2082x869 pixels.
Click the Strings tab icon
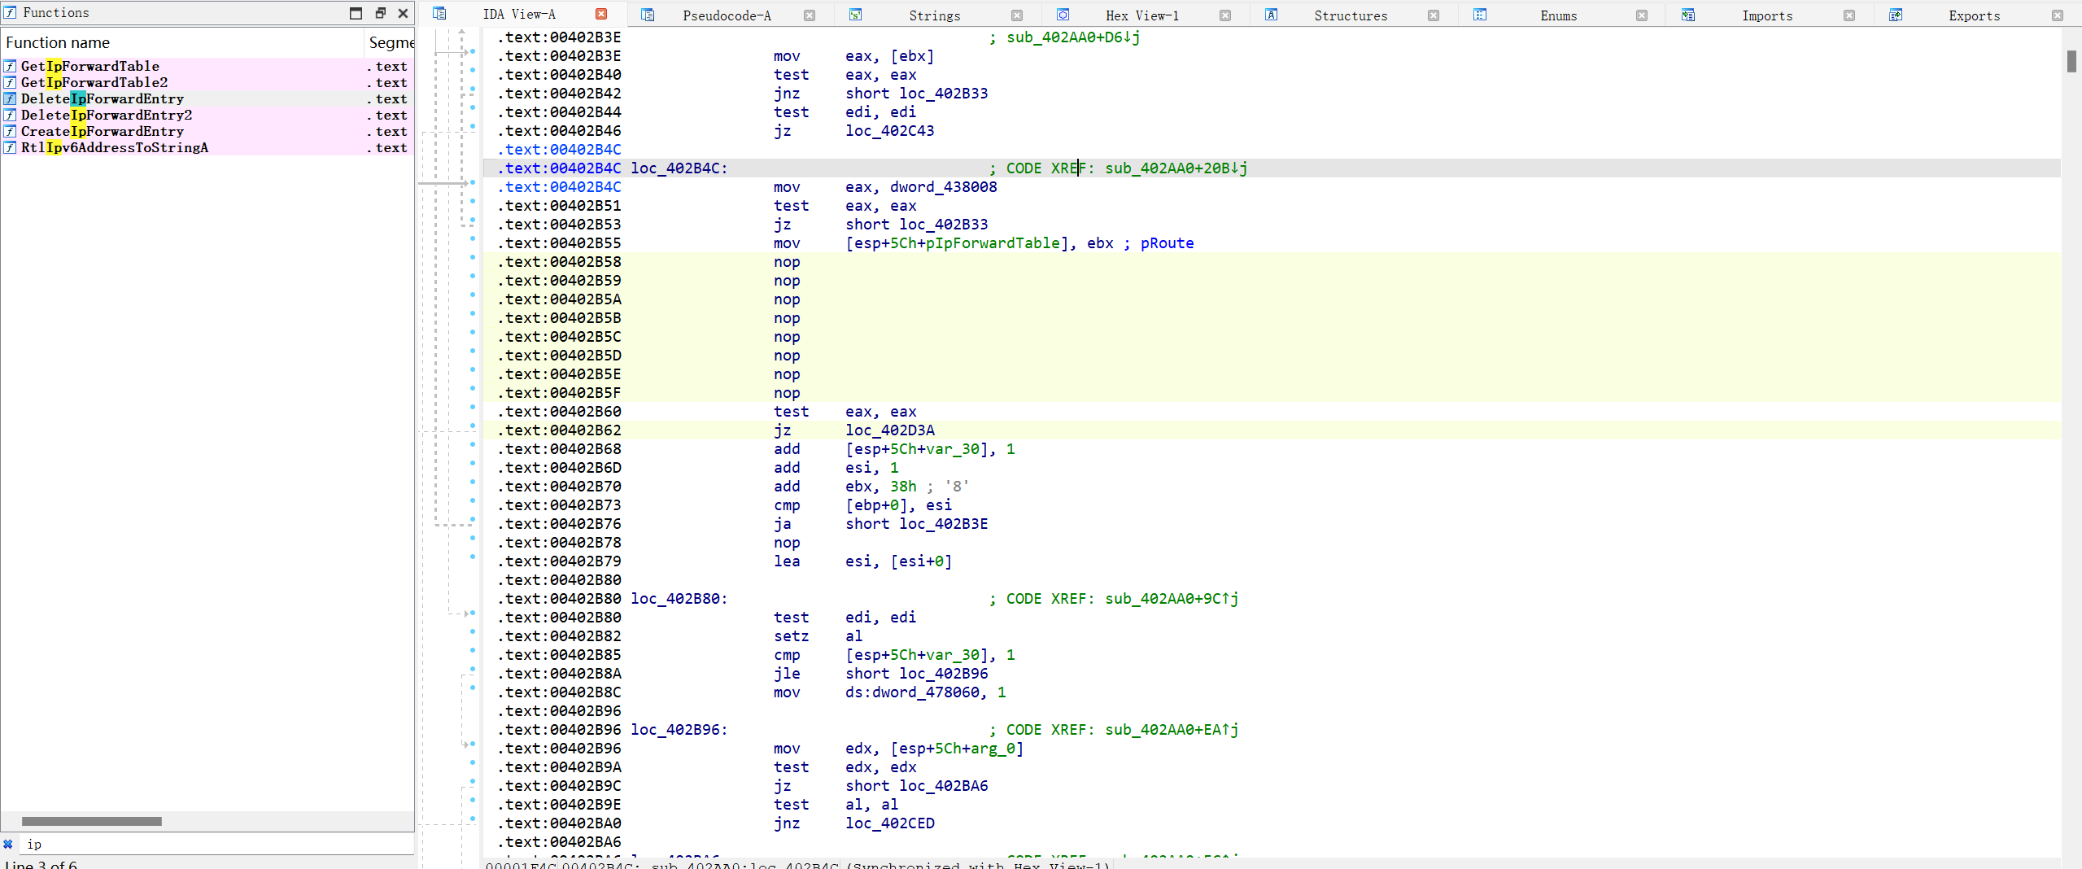click(855, 15)
